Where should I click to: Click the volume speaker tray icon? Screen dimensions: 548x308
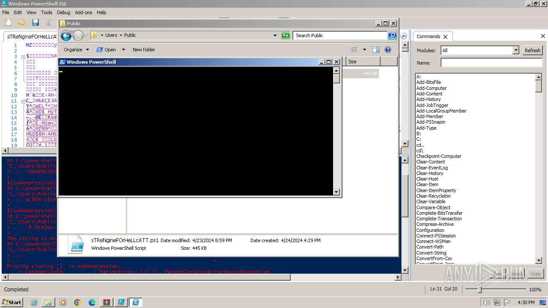487,302
